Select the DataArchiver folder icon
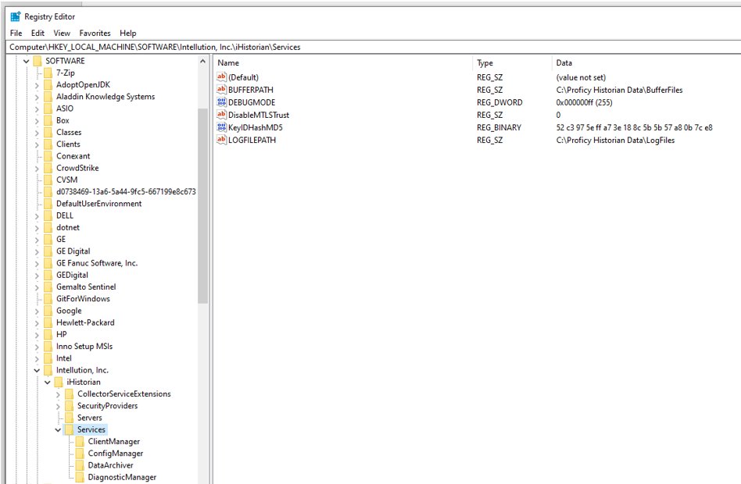The height and width of the screenshot is (484, 741). [x=80, y=465]
